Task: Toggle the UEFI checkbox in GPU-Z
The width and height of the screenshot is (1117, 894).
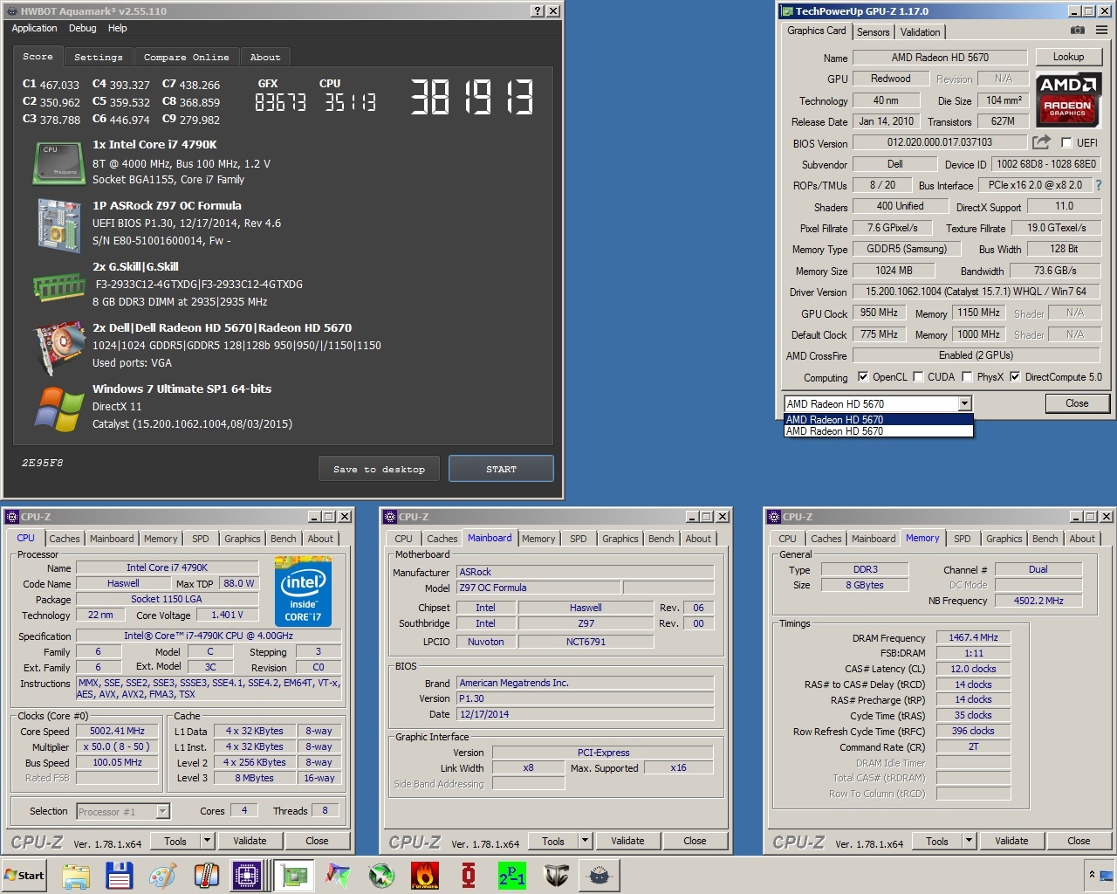Action: tap(1066, 142)
